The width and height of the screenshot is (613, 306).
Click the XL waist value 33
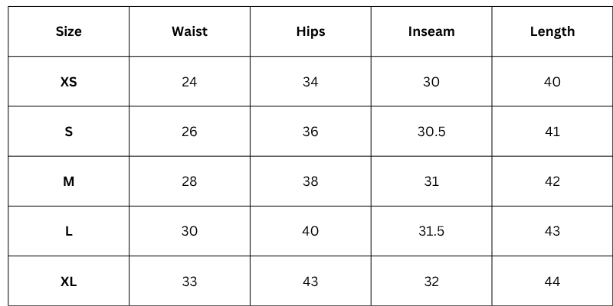click(x=189, y=282)
